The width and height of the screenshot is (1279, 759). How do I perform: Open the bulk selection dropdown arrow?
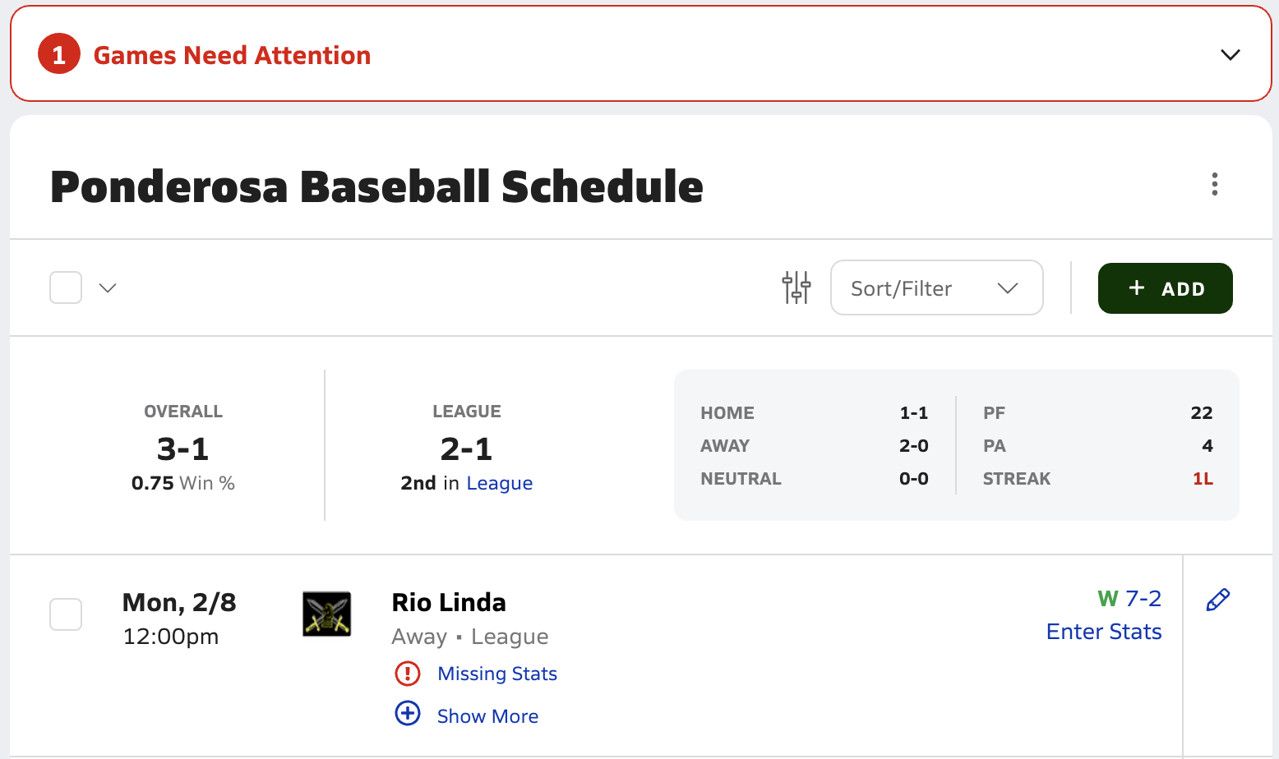108,287
